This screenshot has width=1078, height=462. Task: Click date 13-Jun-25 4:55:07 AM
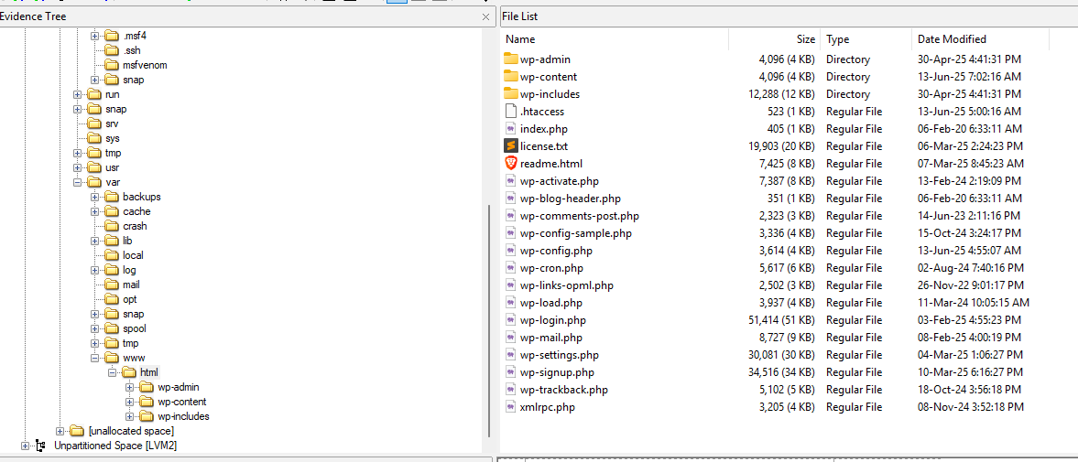pyautogui.click(x=969, y=251)
